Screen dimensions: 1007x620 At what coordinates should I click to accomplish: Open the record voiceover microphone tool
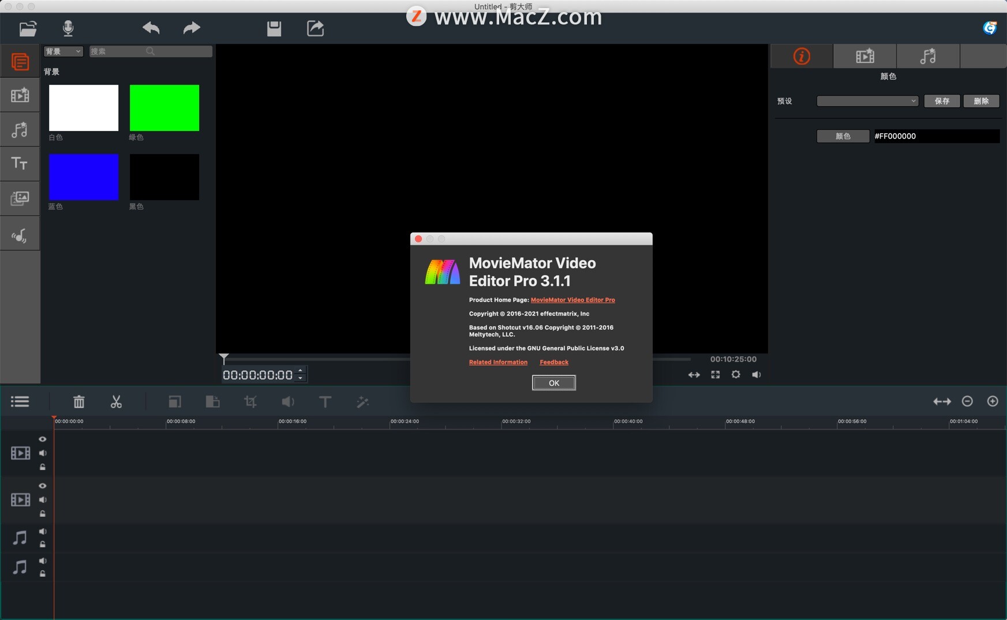pos(68,28)
